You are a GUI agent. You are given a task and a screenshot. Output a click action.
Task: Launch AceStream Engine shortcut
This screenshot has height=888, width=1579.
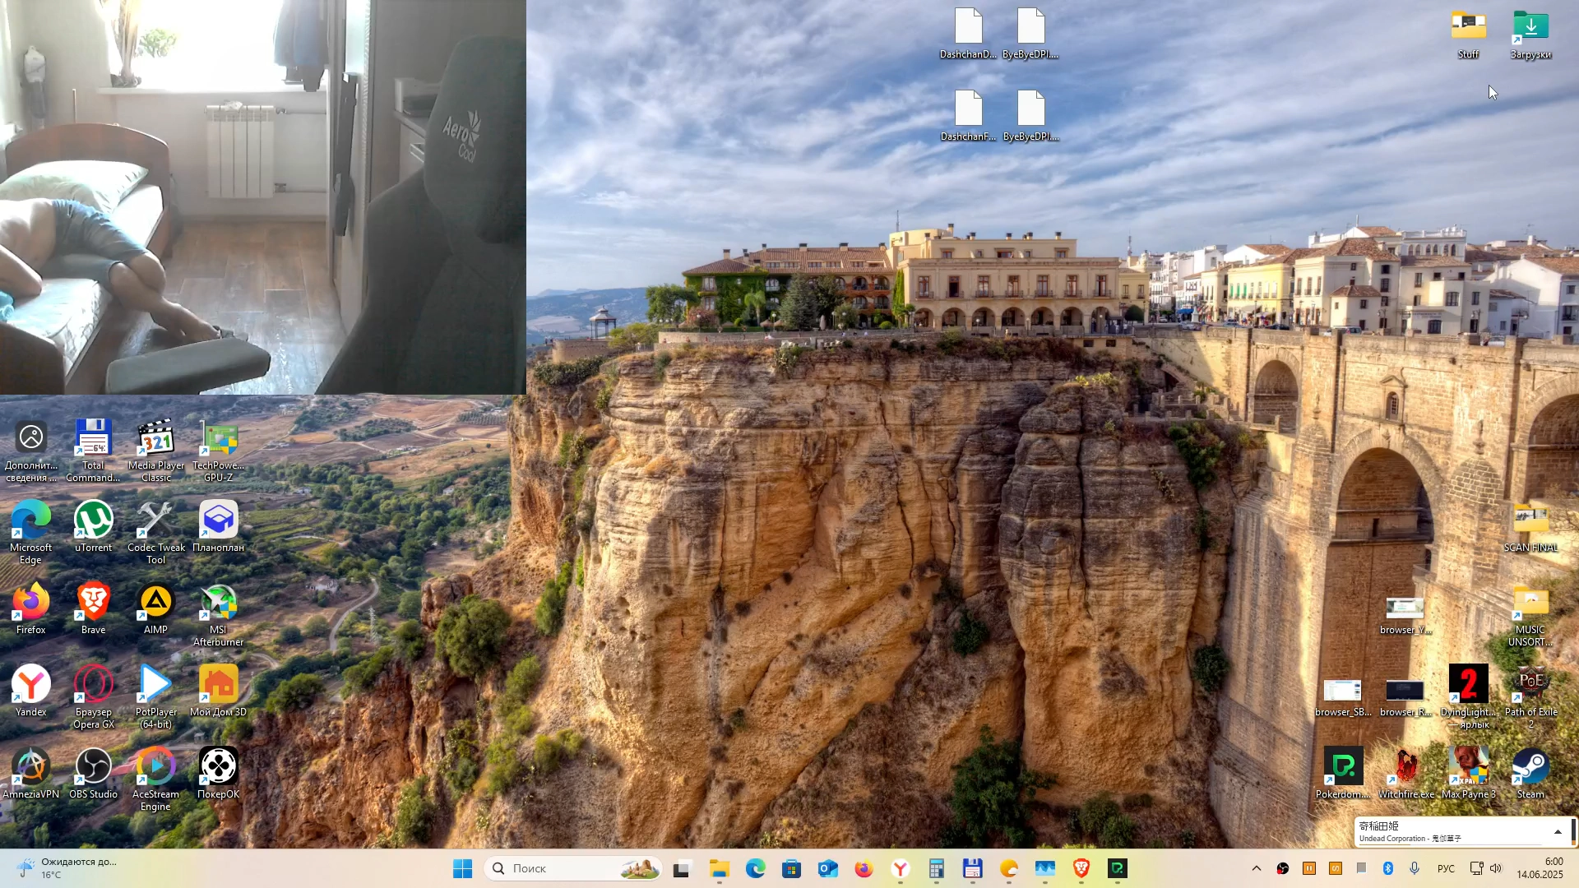click(x=155, y=779)
